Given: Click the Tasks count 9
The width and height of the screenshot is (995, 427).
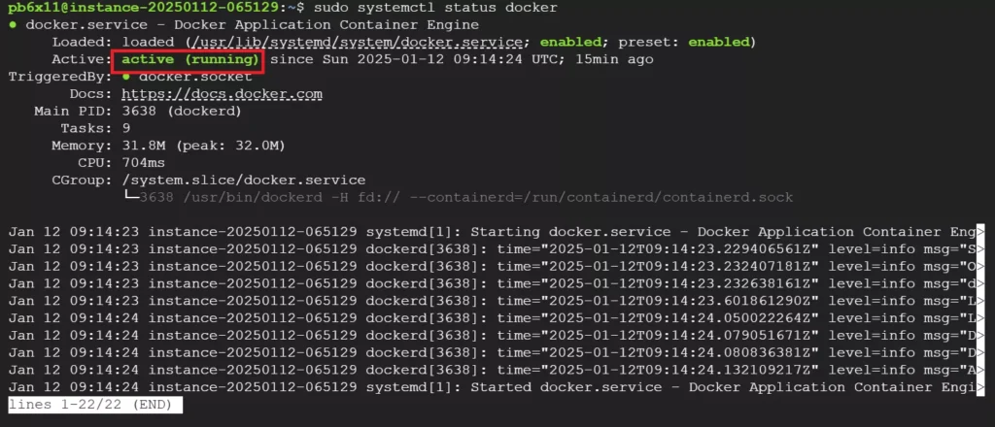Looking at the screenshot, I should tap(126, 129).
